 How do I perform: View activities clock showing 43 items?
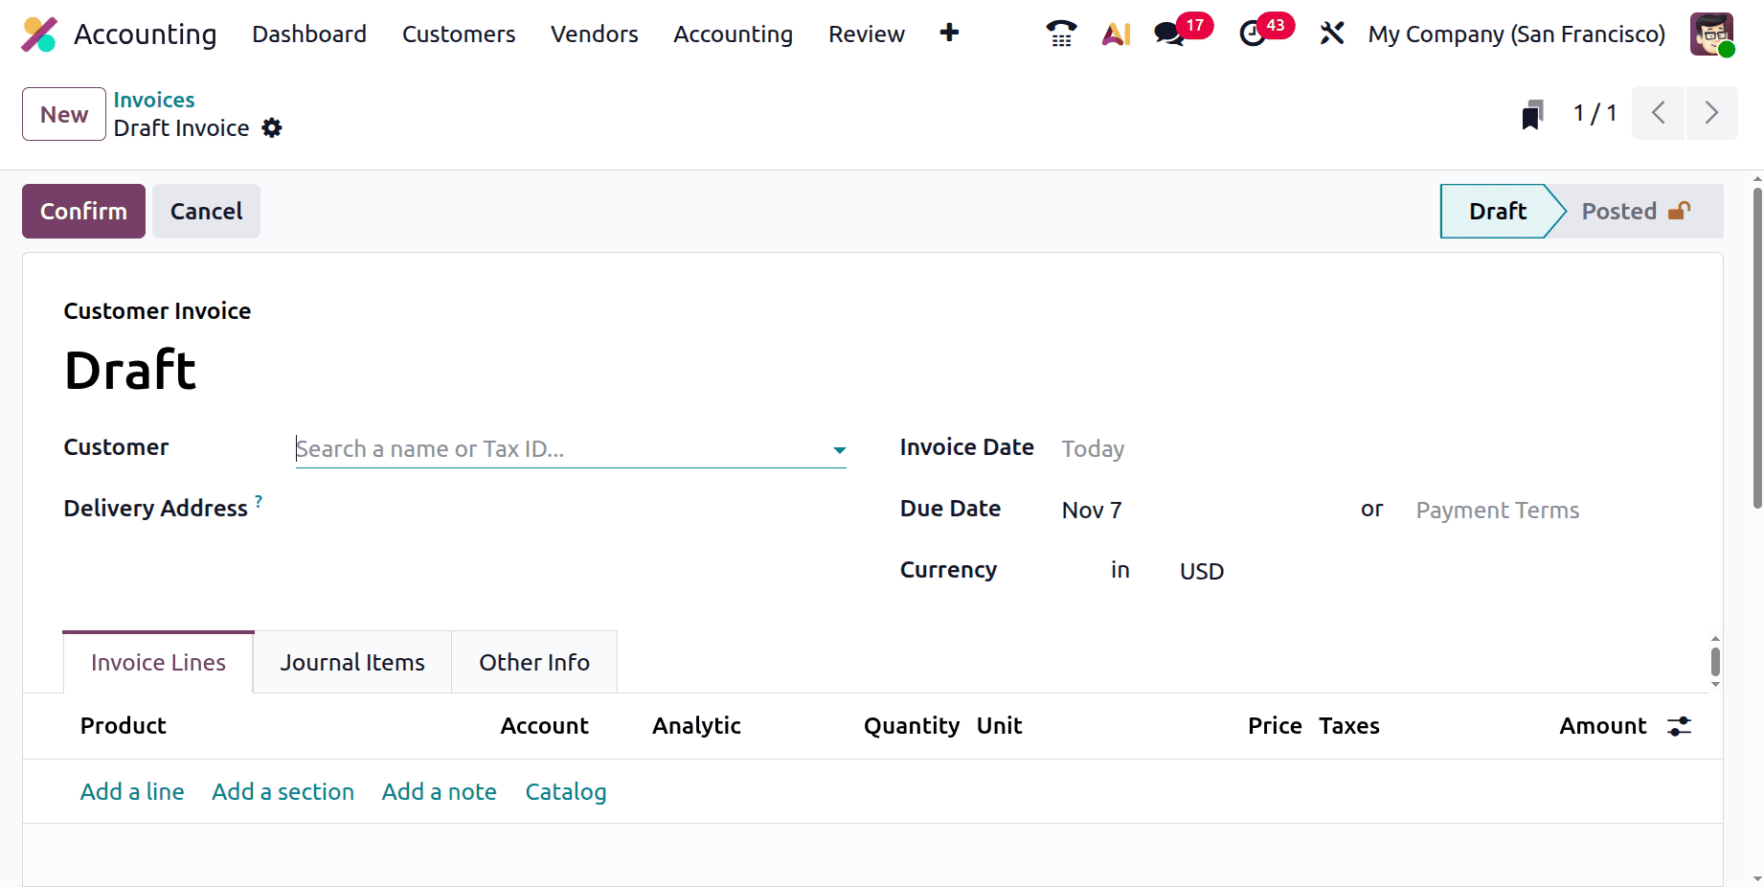tap(1252, 33)
